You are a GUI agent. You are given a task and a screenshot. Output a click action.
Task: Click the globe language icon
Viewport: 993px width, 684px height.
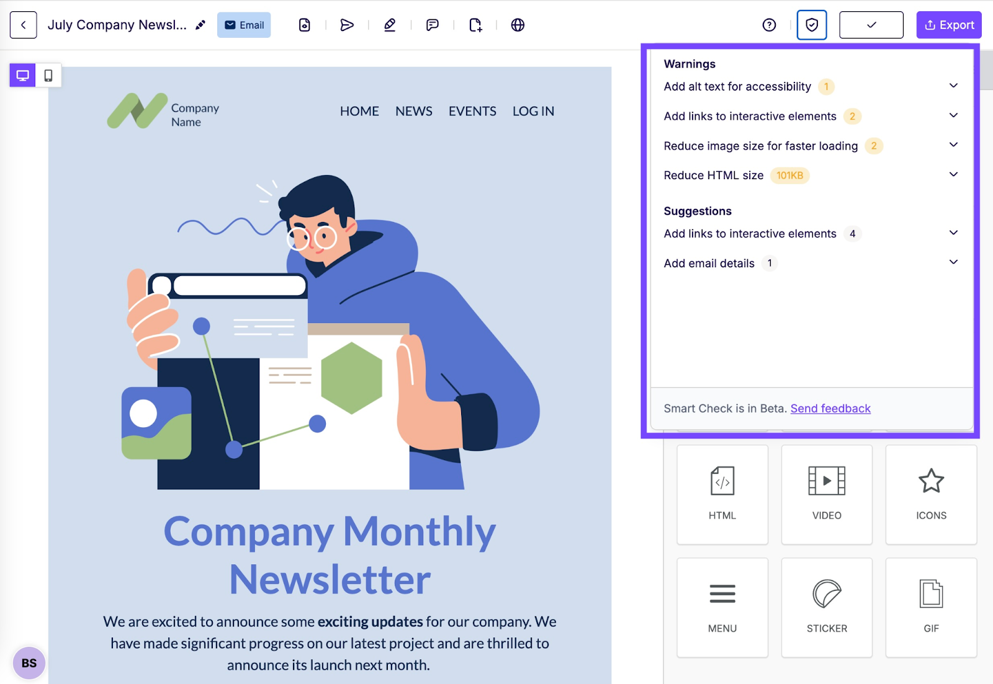coord(518,25)
